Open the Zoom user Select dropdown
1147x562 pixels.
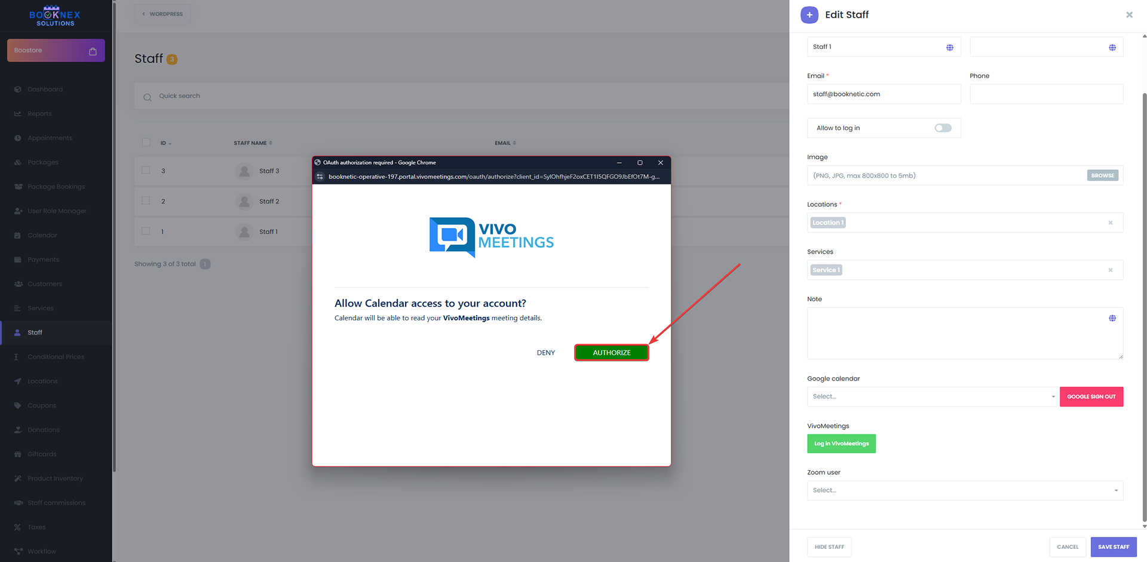pyautogui.click(x=964, y=490)
